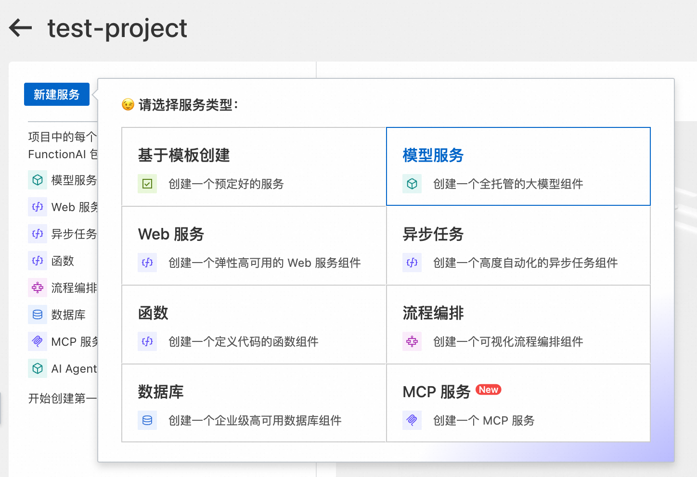Open the Web 服务 card in popup
The height and width of the screenshot is (477, 697).
tap(254, 246)
